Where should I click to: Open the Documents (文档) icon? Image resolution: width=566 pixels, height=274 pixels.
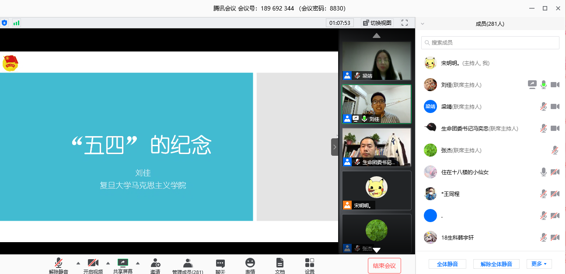coord(280,263)
